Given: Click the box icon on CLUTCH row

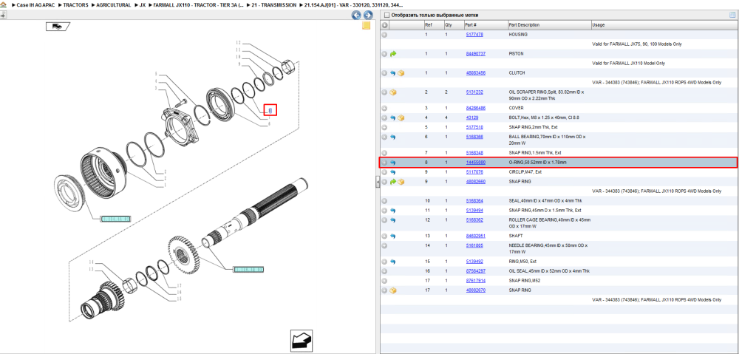Looking at the screenshot, I should click(x=401, y=73).
